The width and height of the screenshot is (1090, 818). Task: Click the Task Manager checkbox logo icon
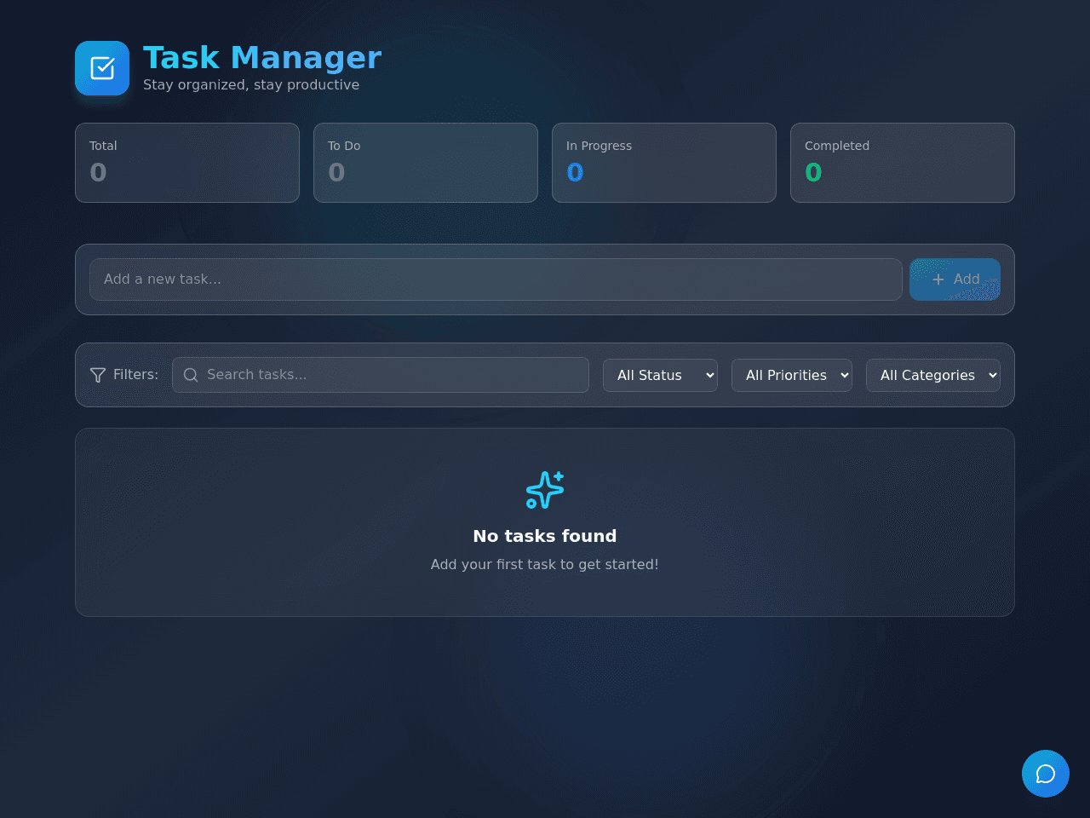102,68
